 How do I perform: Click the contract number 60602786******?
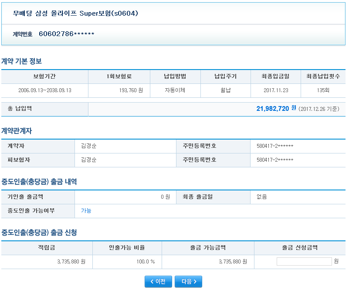click(x=66, y=34)
